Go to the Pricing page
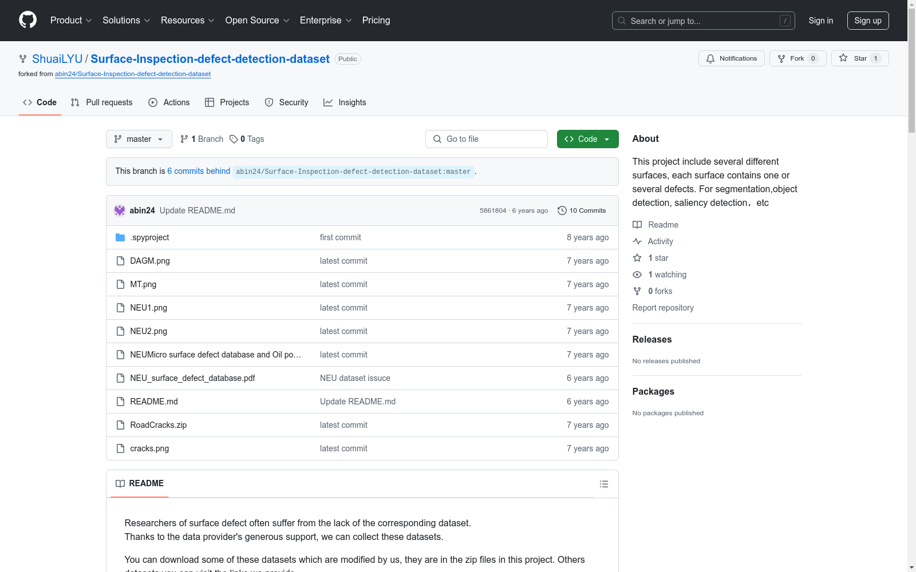 pos(376,21)
